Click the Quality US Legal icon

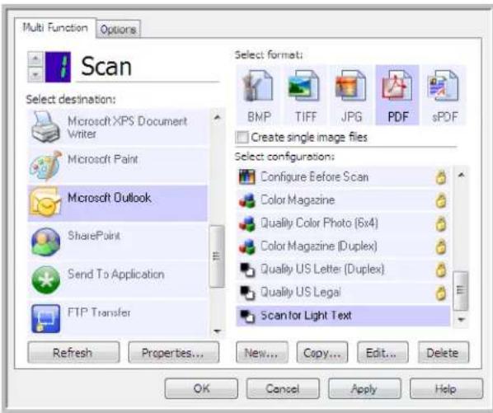(247, 293)
